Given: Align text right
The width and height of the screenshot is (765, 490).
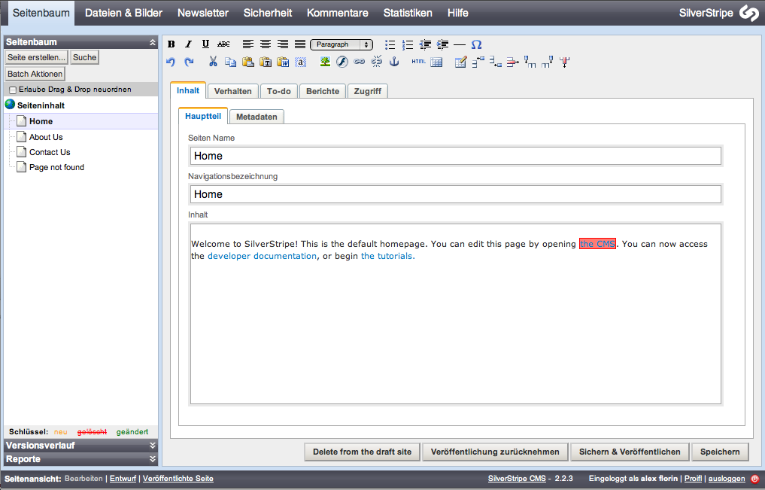Looking at the screenshot, I should click(283, 44).
